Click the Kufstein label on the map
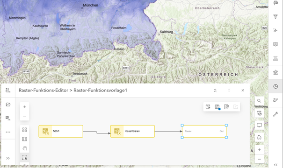This screenshot has width=283, height=168. pyautogui.click(x=119, y=49)
